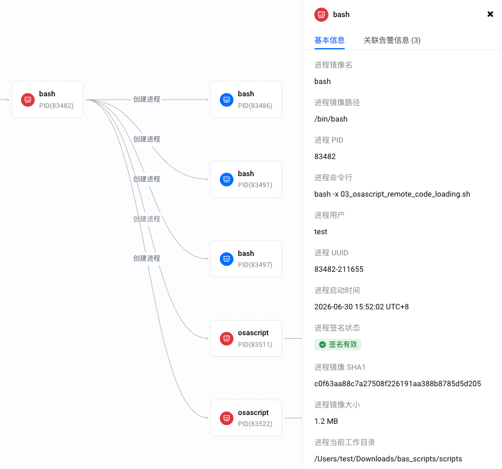Click the 创建进程 label on edge to PID(83486)
The image size is (502, 469).
pos(147,99)
